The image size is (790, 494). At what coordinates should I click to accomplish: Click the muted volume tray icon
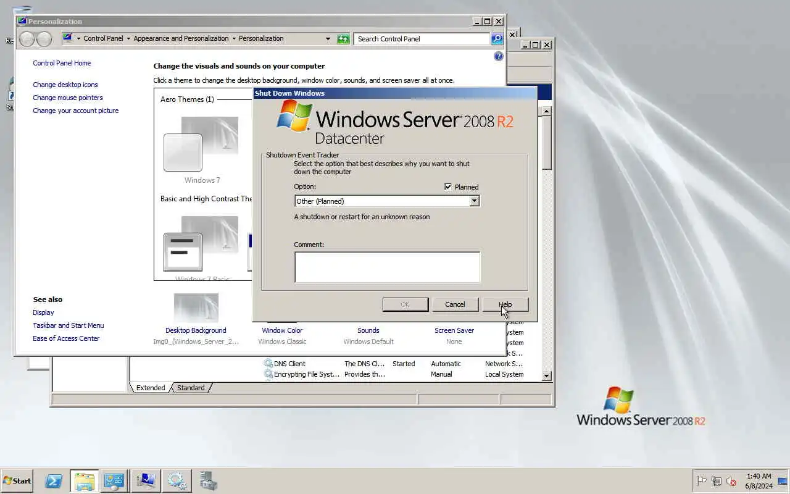pos(731,481)
